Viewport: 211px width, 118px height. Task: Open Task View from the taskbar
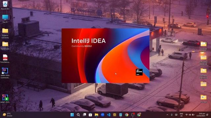click(x=84, y=115)
